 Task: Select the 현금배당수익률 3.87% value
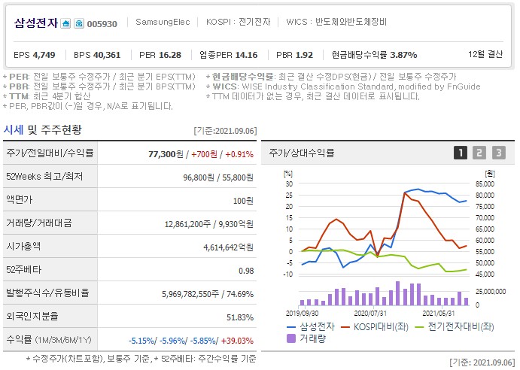pos(403,55)
